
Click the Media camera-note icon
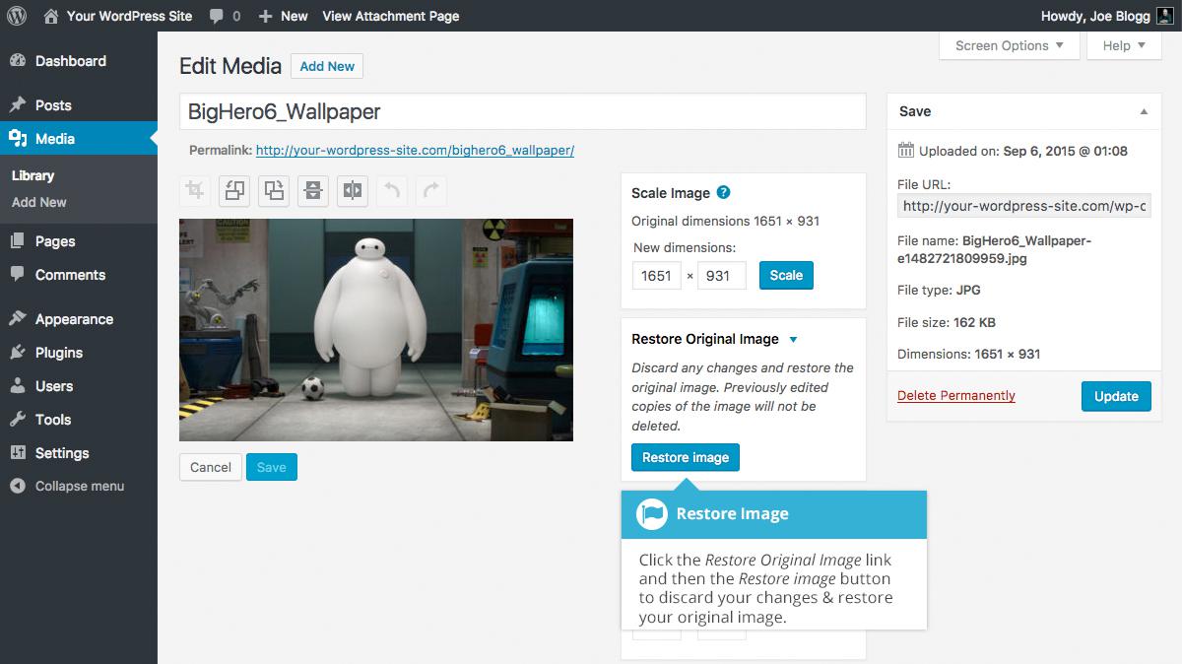(18, 139)
